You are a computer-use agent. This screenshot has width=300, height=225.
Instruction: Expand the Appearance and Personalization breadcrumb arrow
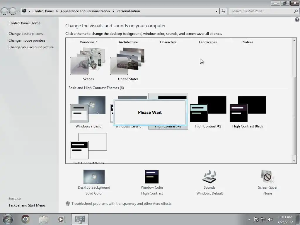[113, 11]
